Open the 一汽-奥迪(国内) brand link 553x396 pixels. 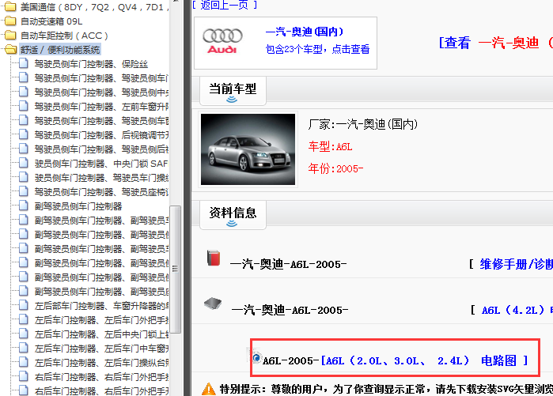click(x=304, y=32)
